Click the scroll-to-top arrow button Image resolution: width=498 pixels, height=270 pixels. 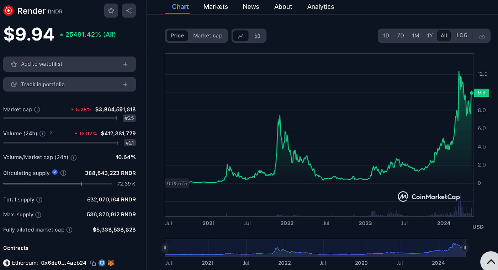coord(490,261)
